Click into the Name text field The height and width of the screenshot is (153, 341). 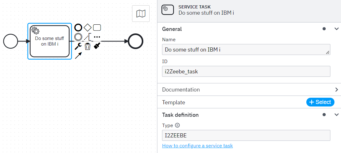(246, 50)
